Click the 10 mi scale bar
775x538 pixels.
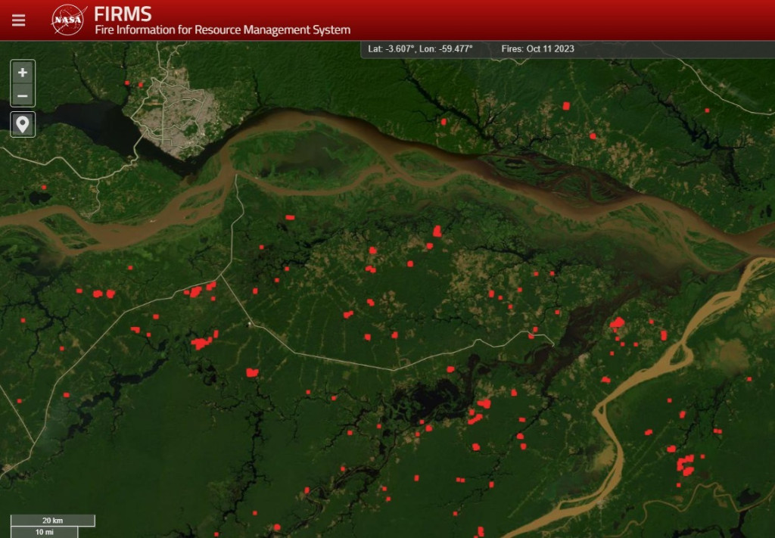pos(44,532)
